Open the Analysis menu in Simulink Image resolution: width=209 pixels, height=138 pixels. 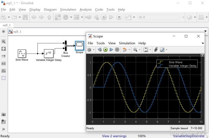click(x=85, y=10)
